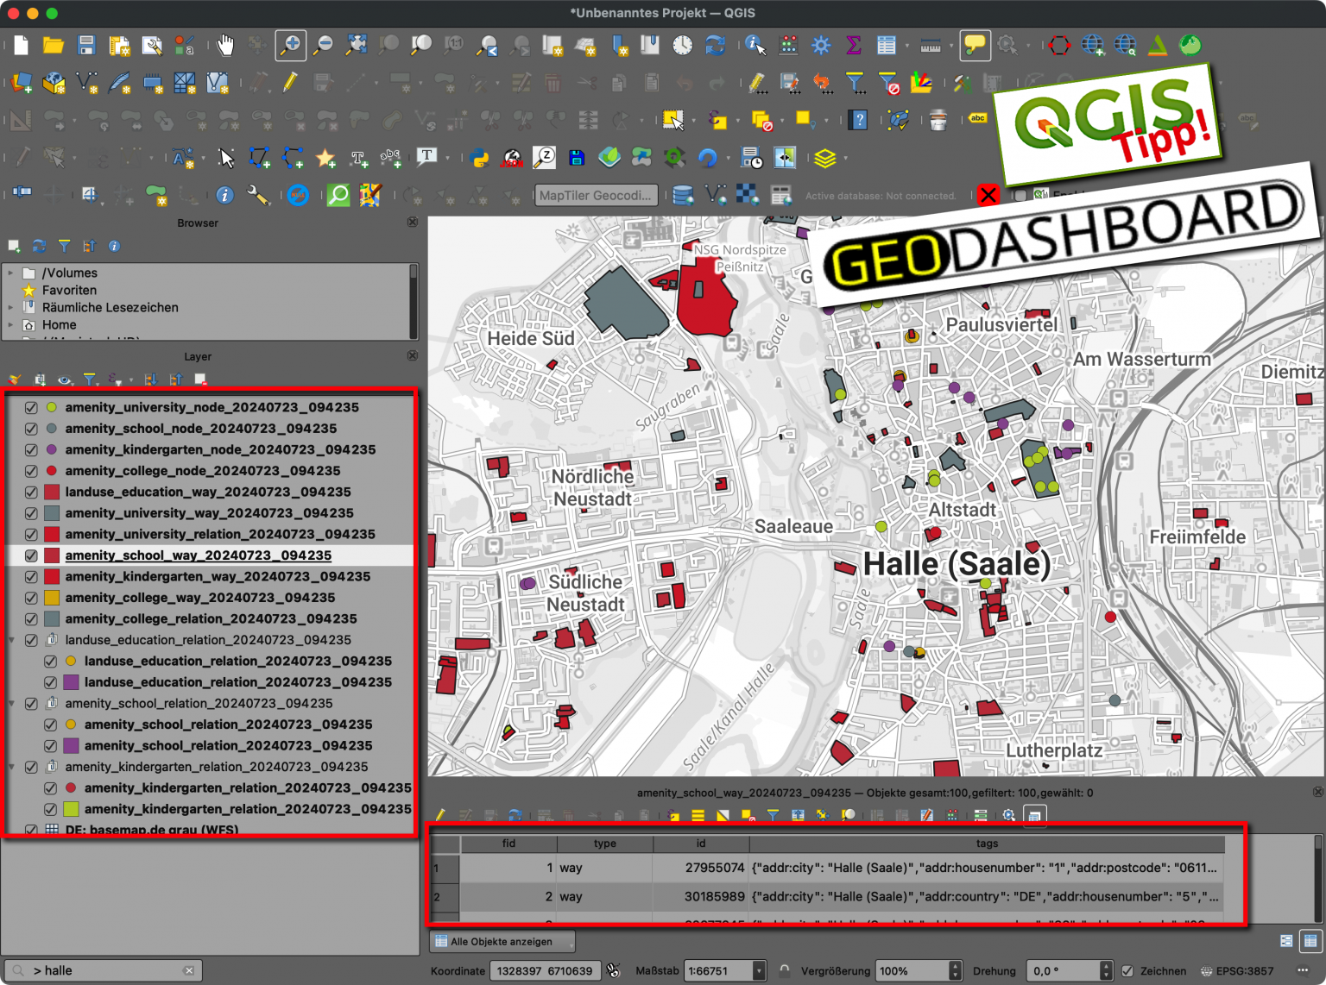Hide the amenity_university_node layer
This screenshot has height=985, width=1326.
(x=31, y=406)
